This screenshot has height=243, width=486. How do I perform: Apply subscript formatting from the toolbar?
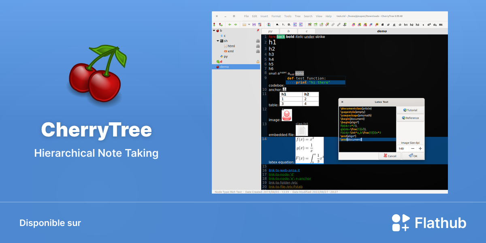(x=435, y=24)
